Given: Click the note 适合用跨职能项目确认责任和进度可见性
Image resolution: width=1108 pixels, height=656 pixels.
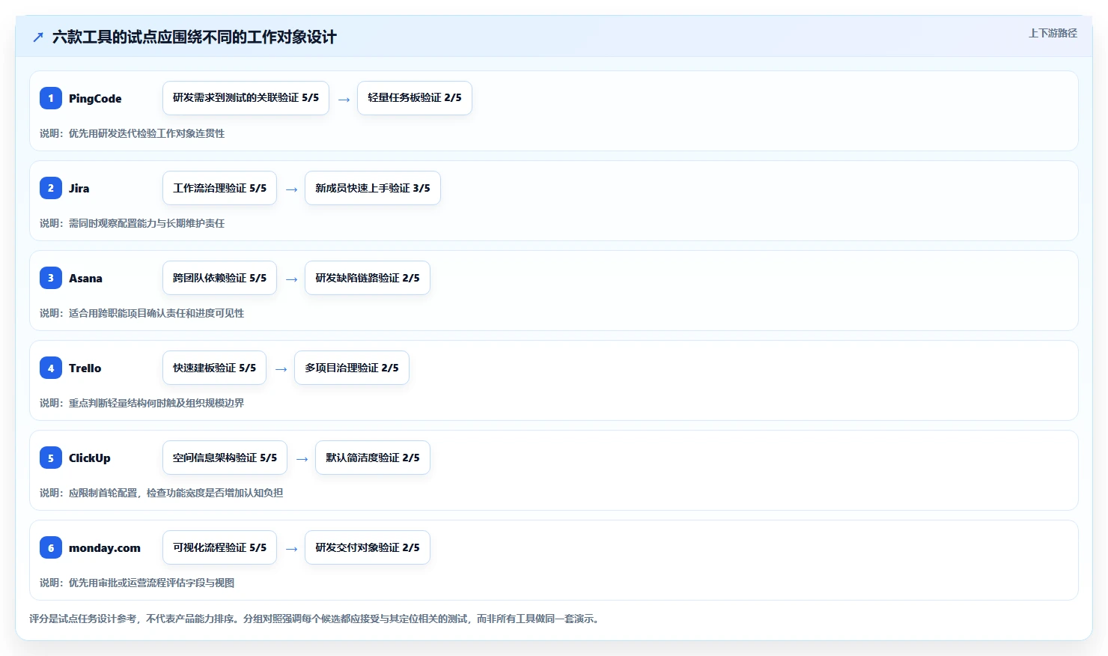Looking at the screenshot, I should (x=141, y=313).
